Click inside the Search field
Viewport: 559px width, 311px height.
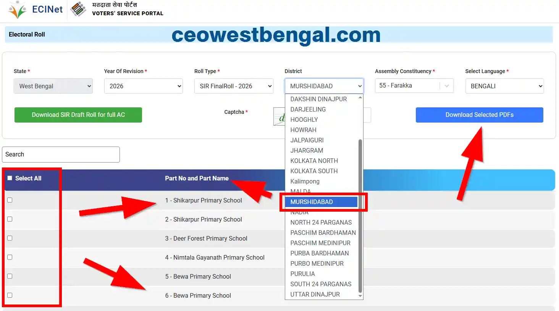coord(61,154)
